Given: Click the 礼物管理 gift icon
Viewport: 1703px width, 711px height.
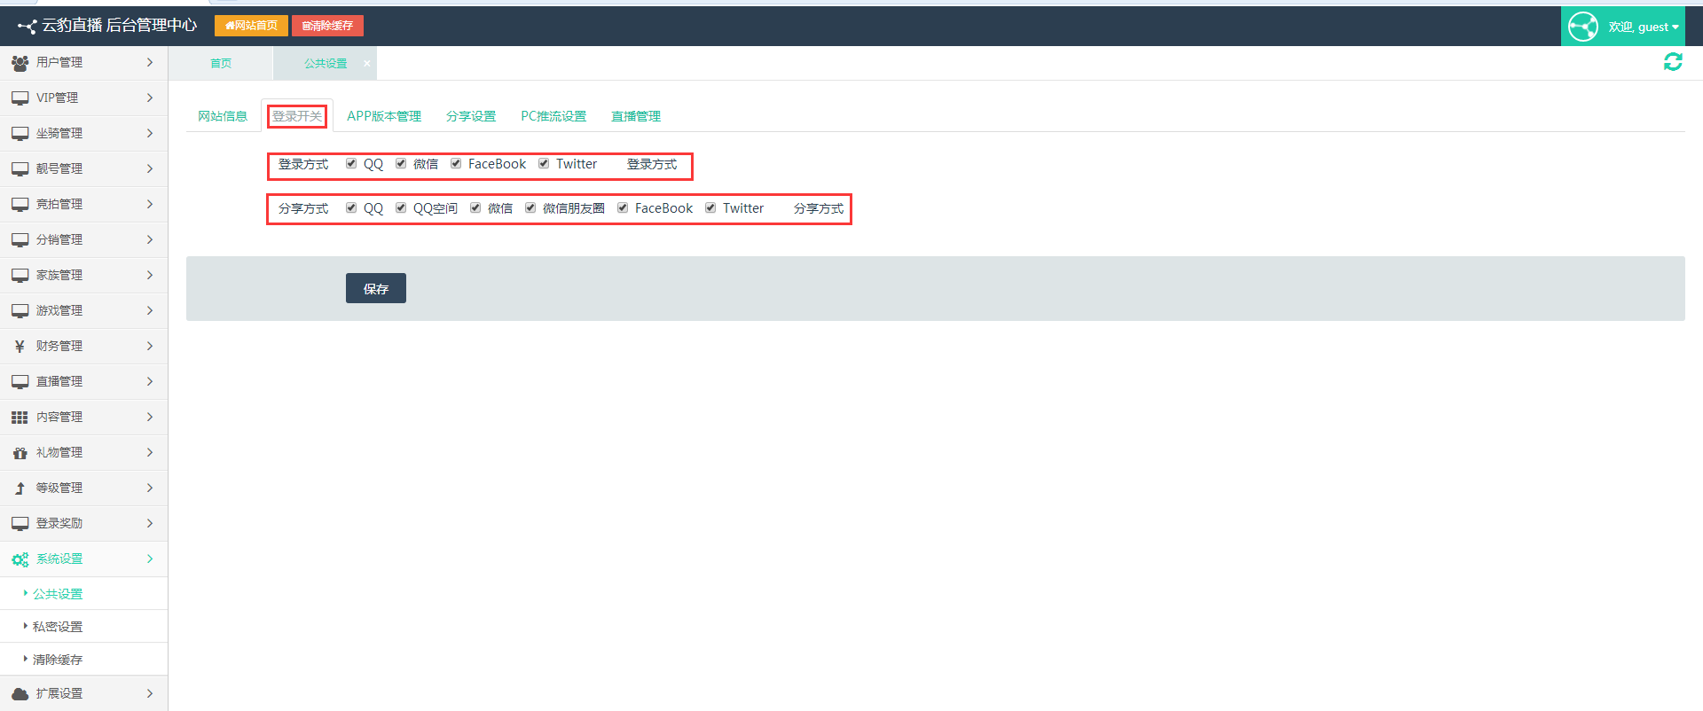Looking at the screenshot, I should [20, 453].
